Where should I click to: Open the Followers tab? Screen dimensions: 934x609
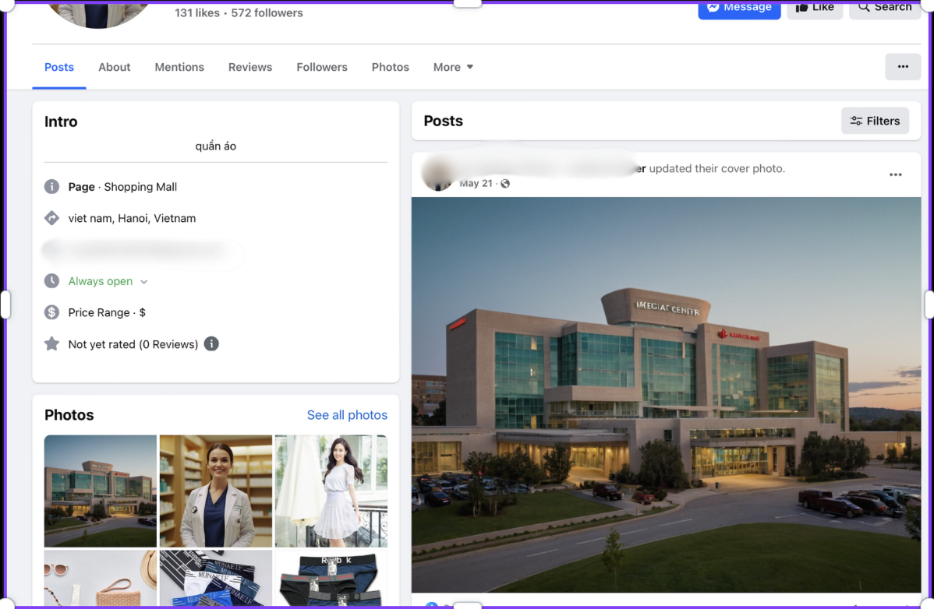click(322, 67)
